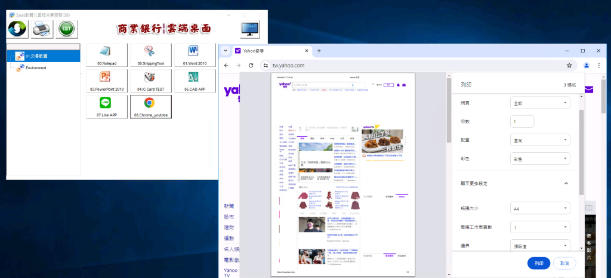Open new tab with plus button
Screen dimensions: 611x278
[319, 51]
